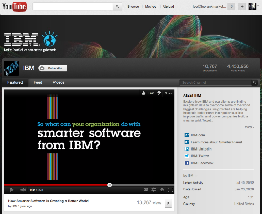Click the IBM channel avatar thumbnail
The width and height of the screenshot is (262, 214).
12,68
